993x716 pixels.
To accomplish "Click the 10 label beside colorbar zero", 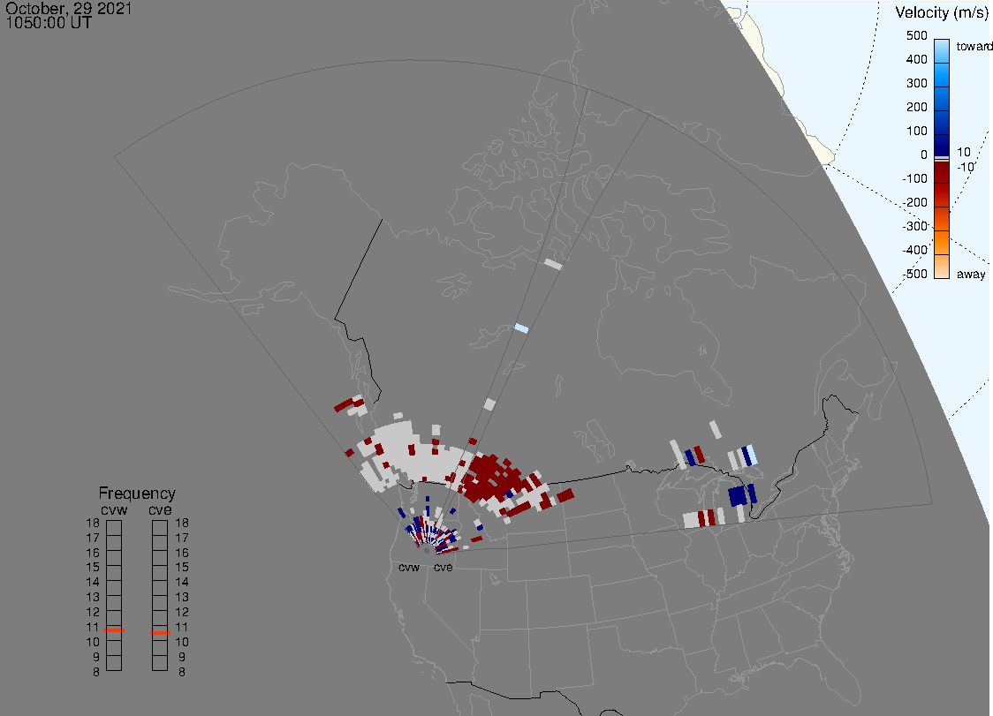I will [x=963, y=152].
